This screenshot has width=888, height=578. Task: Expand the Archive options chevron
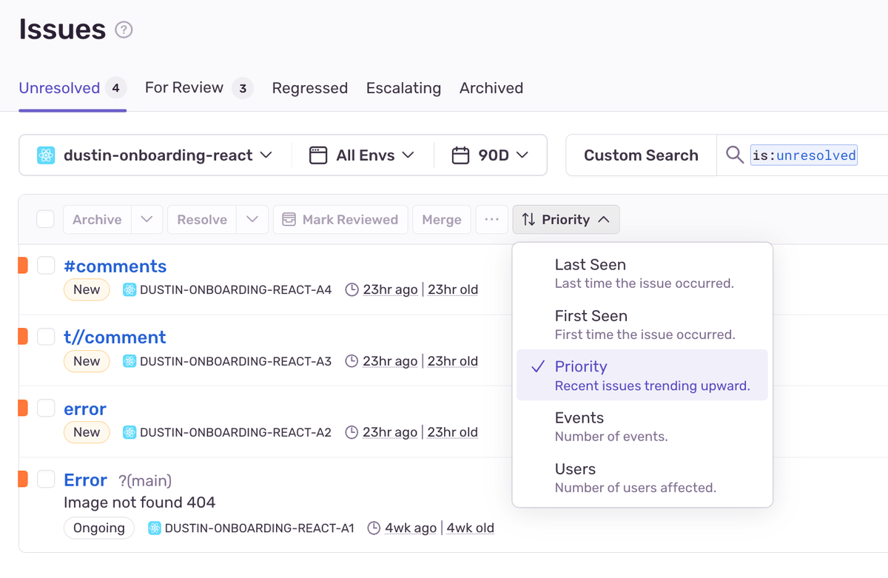click(147, 220)
